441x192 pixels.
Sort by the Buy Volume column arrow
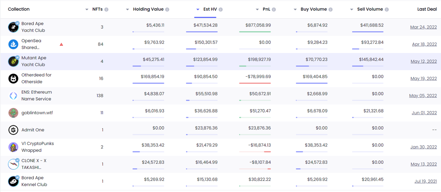(295, 10)
